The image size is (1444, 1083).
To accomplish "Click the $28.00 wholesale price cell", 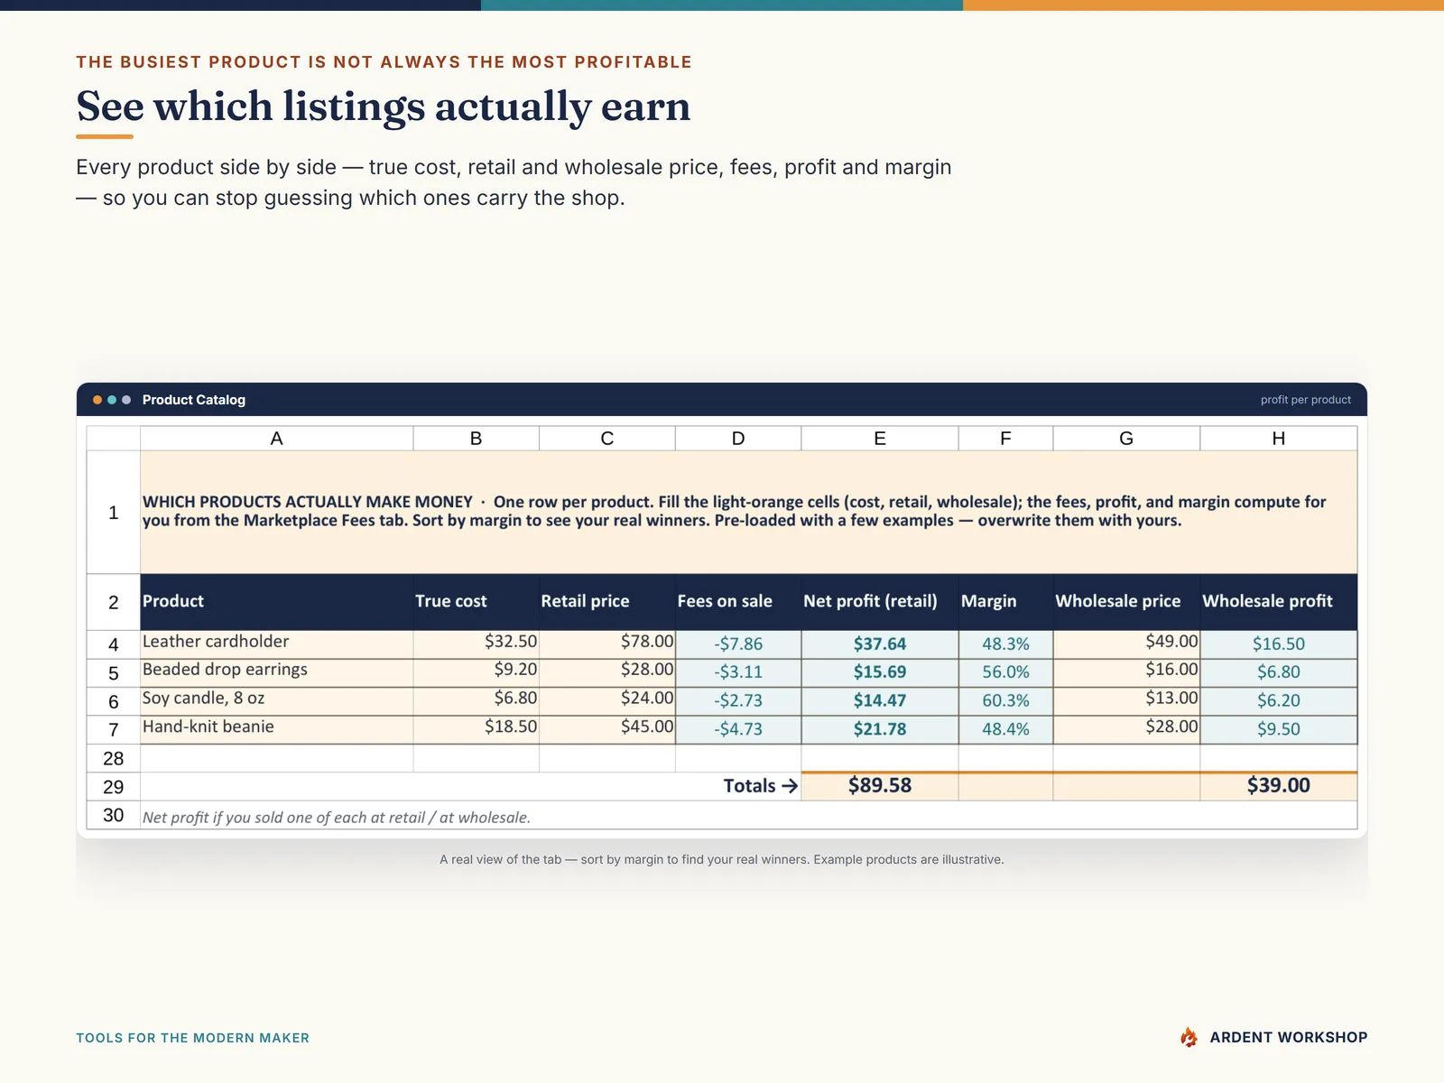I will point(1126,730).
